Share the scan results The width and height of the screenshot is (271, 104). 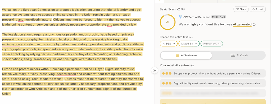(x=241, y=9)
